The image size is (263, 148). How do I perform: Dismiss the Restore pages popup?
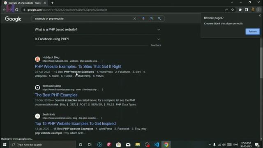pyautogui.click(x=260, y=16)
